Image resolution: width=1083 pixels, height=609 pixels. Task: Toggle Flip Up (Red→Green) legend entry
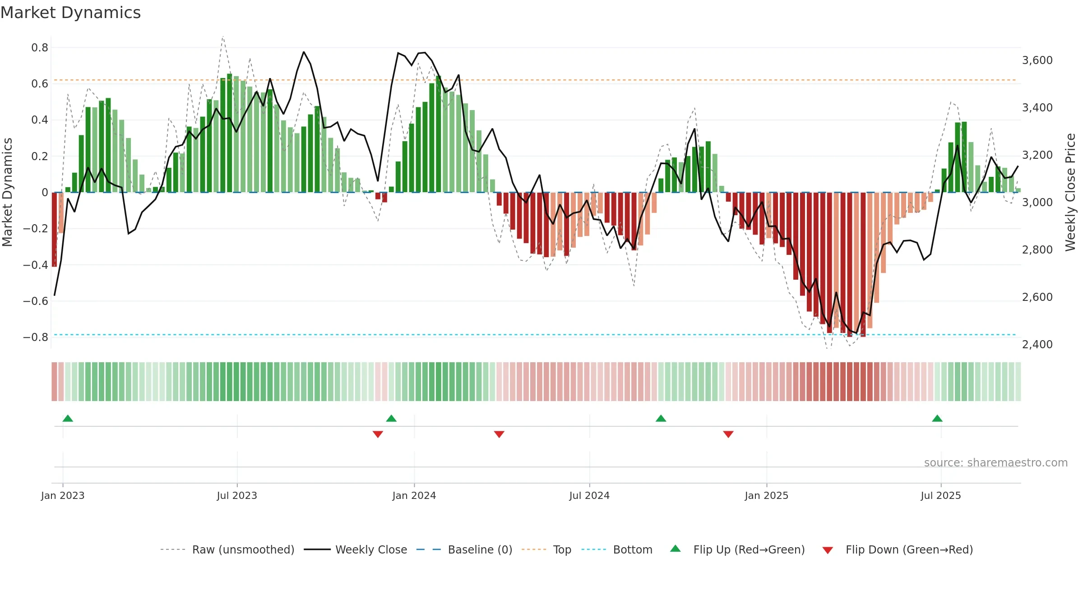pyautogui.click(x=737, y=549)
